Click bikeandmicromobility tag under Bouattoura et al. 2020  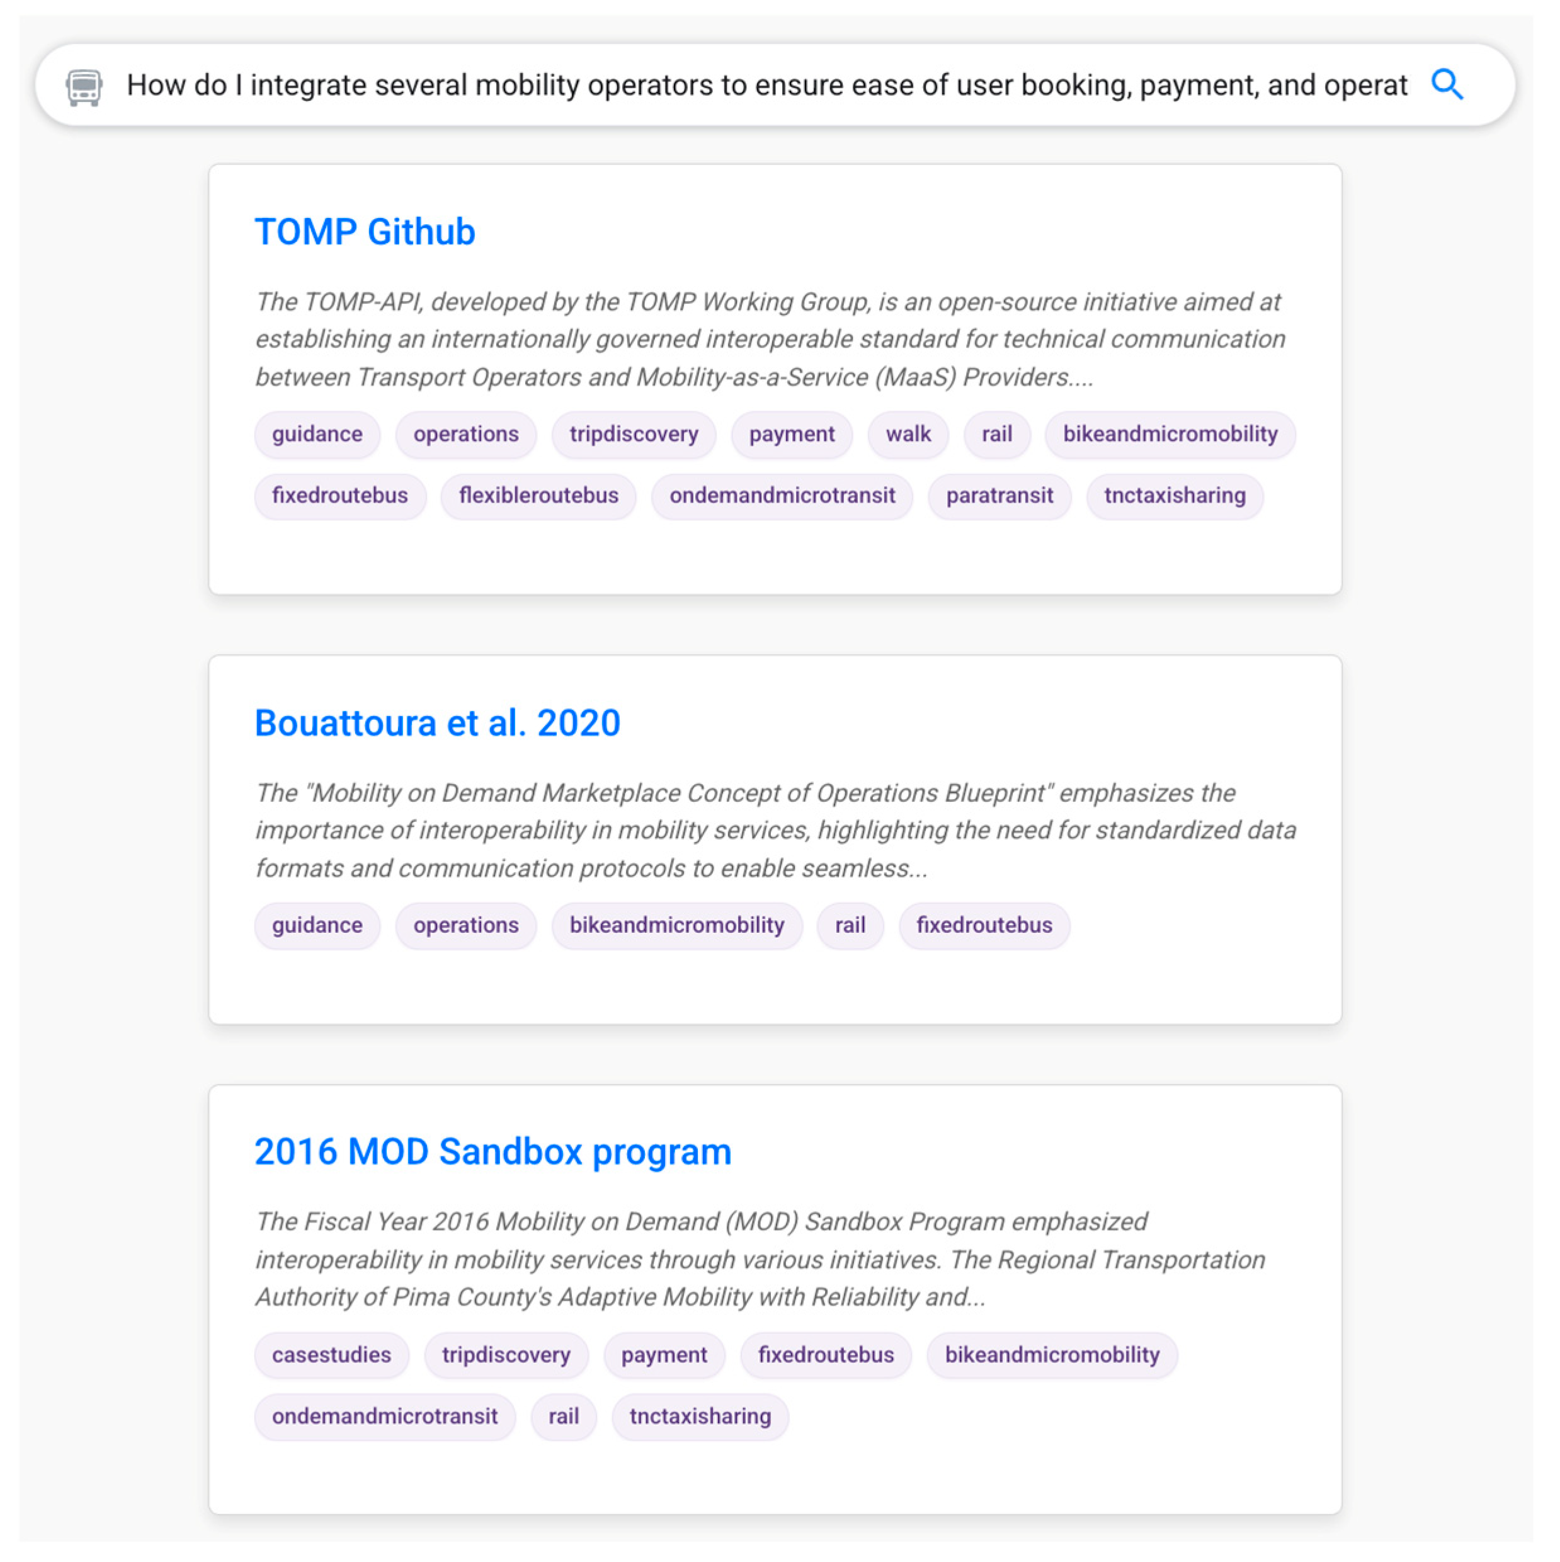(x=676, y=925)
